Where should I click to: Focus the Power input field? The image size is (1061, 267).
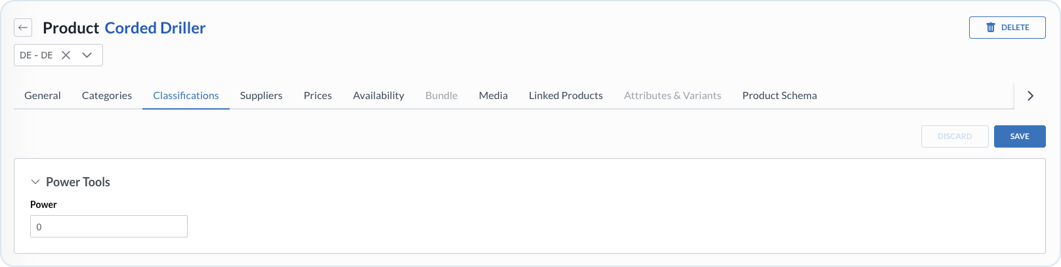(x=109, y=226)
